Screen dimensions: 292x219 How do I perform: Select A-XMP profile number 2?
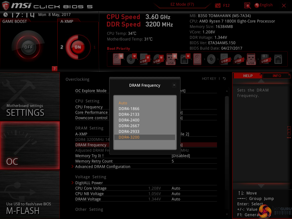[62, 47]
